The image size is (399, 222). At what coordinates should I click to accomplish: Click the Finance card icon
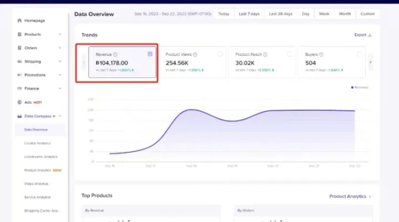20,89
